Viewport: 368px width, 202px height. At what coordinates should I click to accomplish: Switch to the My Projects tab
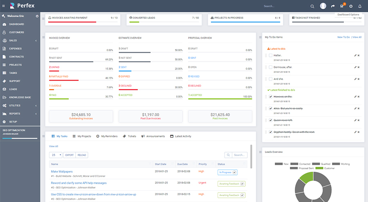coord(82,136)
